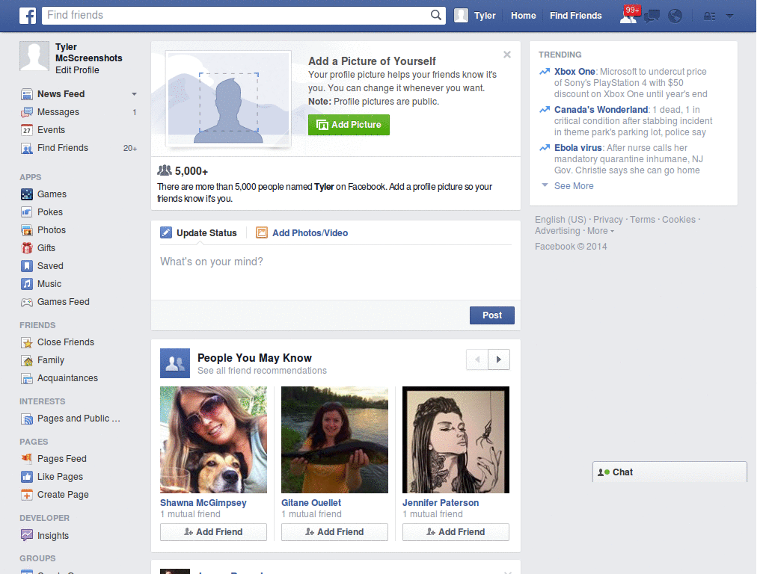This screenshot has height=574, width=766.
Task: Open the More footer dropdown
Action: tap(601, 231)
